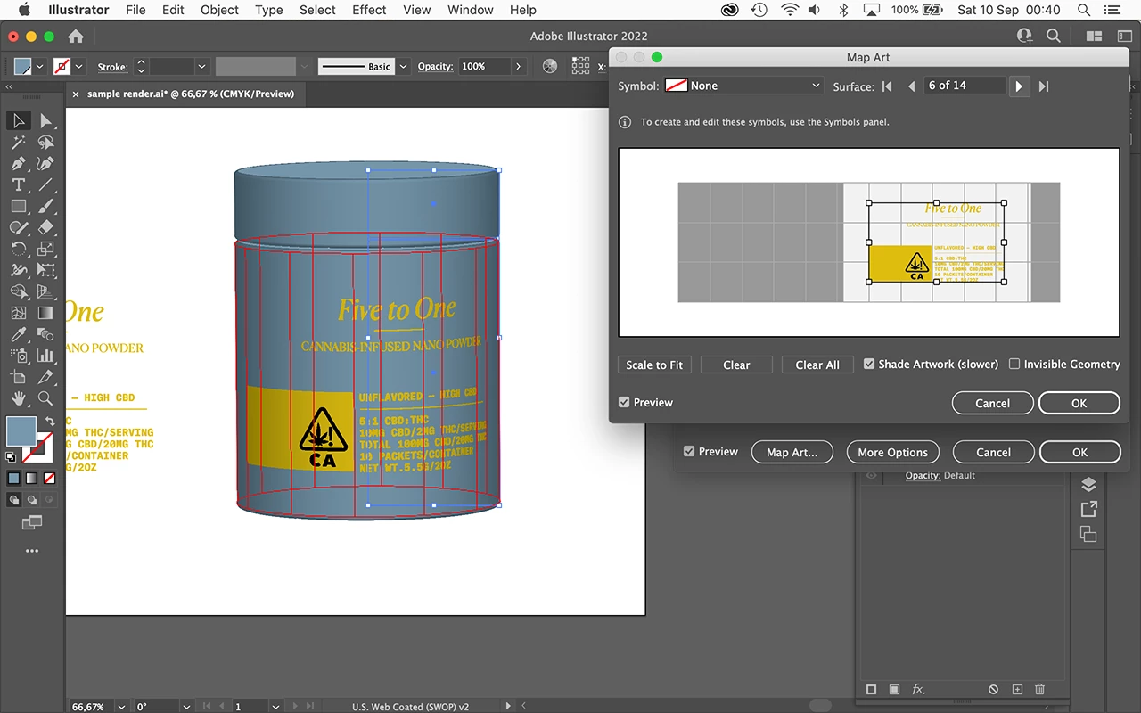Open the Basic brush definition dropdown
This screenshot has height=713, width=1141.
(x=404, y=67)
